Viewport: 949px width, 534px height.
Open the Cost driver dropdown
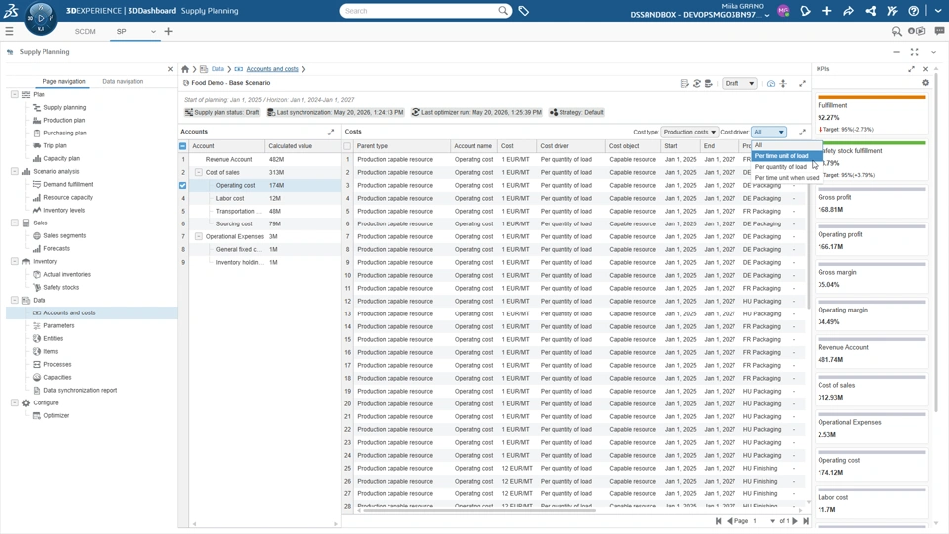(x=769, y=132)
